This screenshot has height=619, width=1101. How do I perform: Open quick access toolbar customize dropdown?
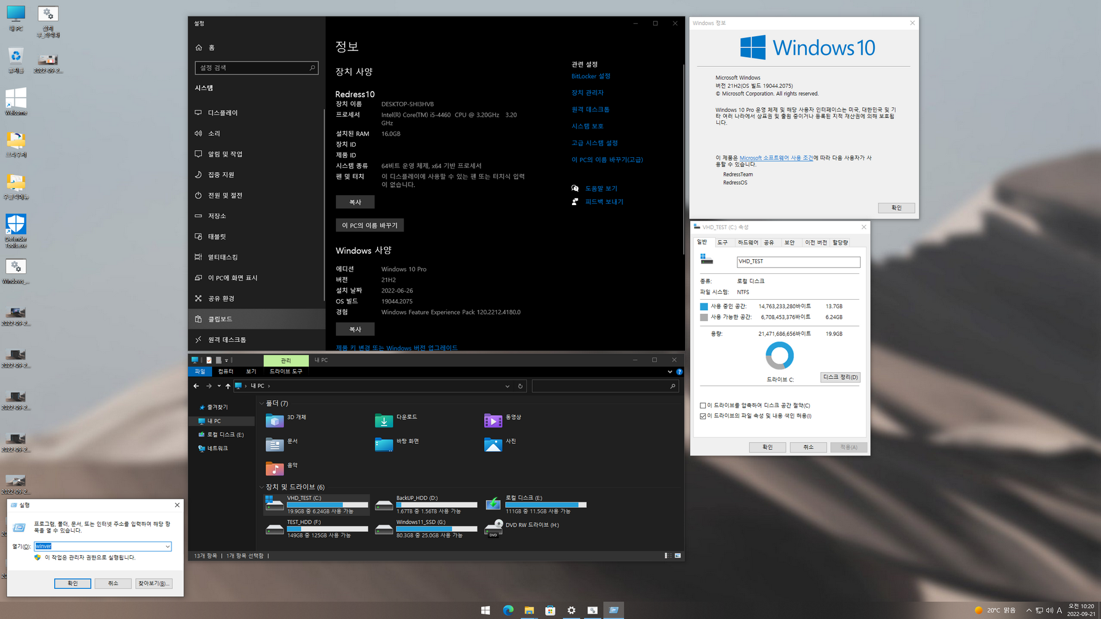click(x=226, y=360)
